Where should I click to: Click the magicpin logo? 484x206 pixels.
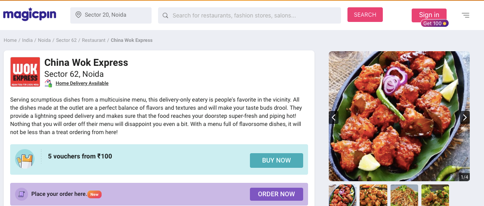30,14
